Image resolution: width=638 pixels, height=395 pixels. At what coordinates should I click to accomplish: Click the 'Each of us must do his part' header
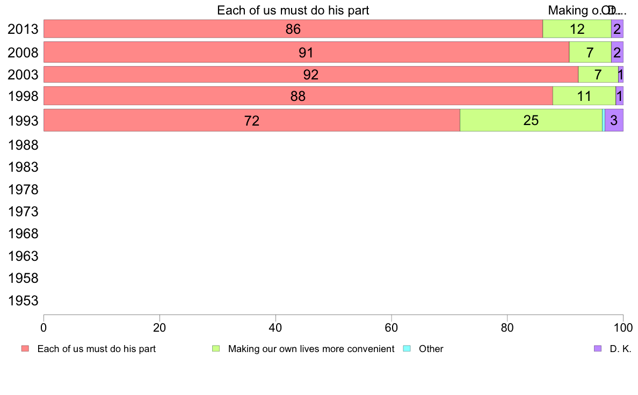click(293, 10)
